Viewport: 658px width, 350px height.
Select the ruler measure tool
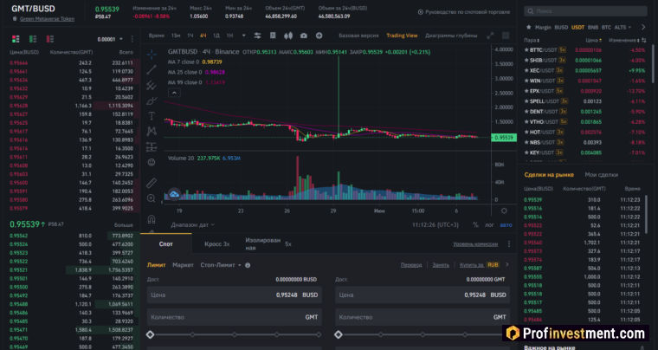[x=152, y=183]
